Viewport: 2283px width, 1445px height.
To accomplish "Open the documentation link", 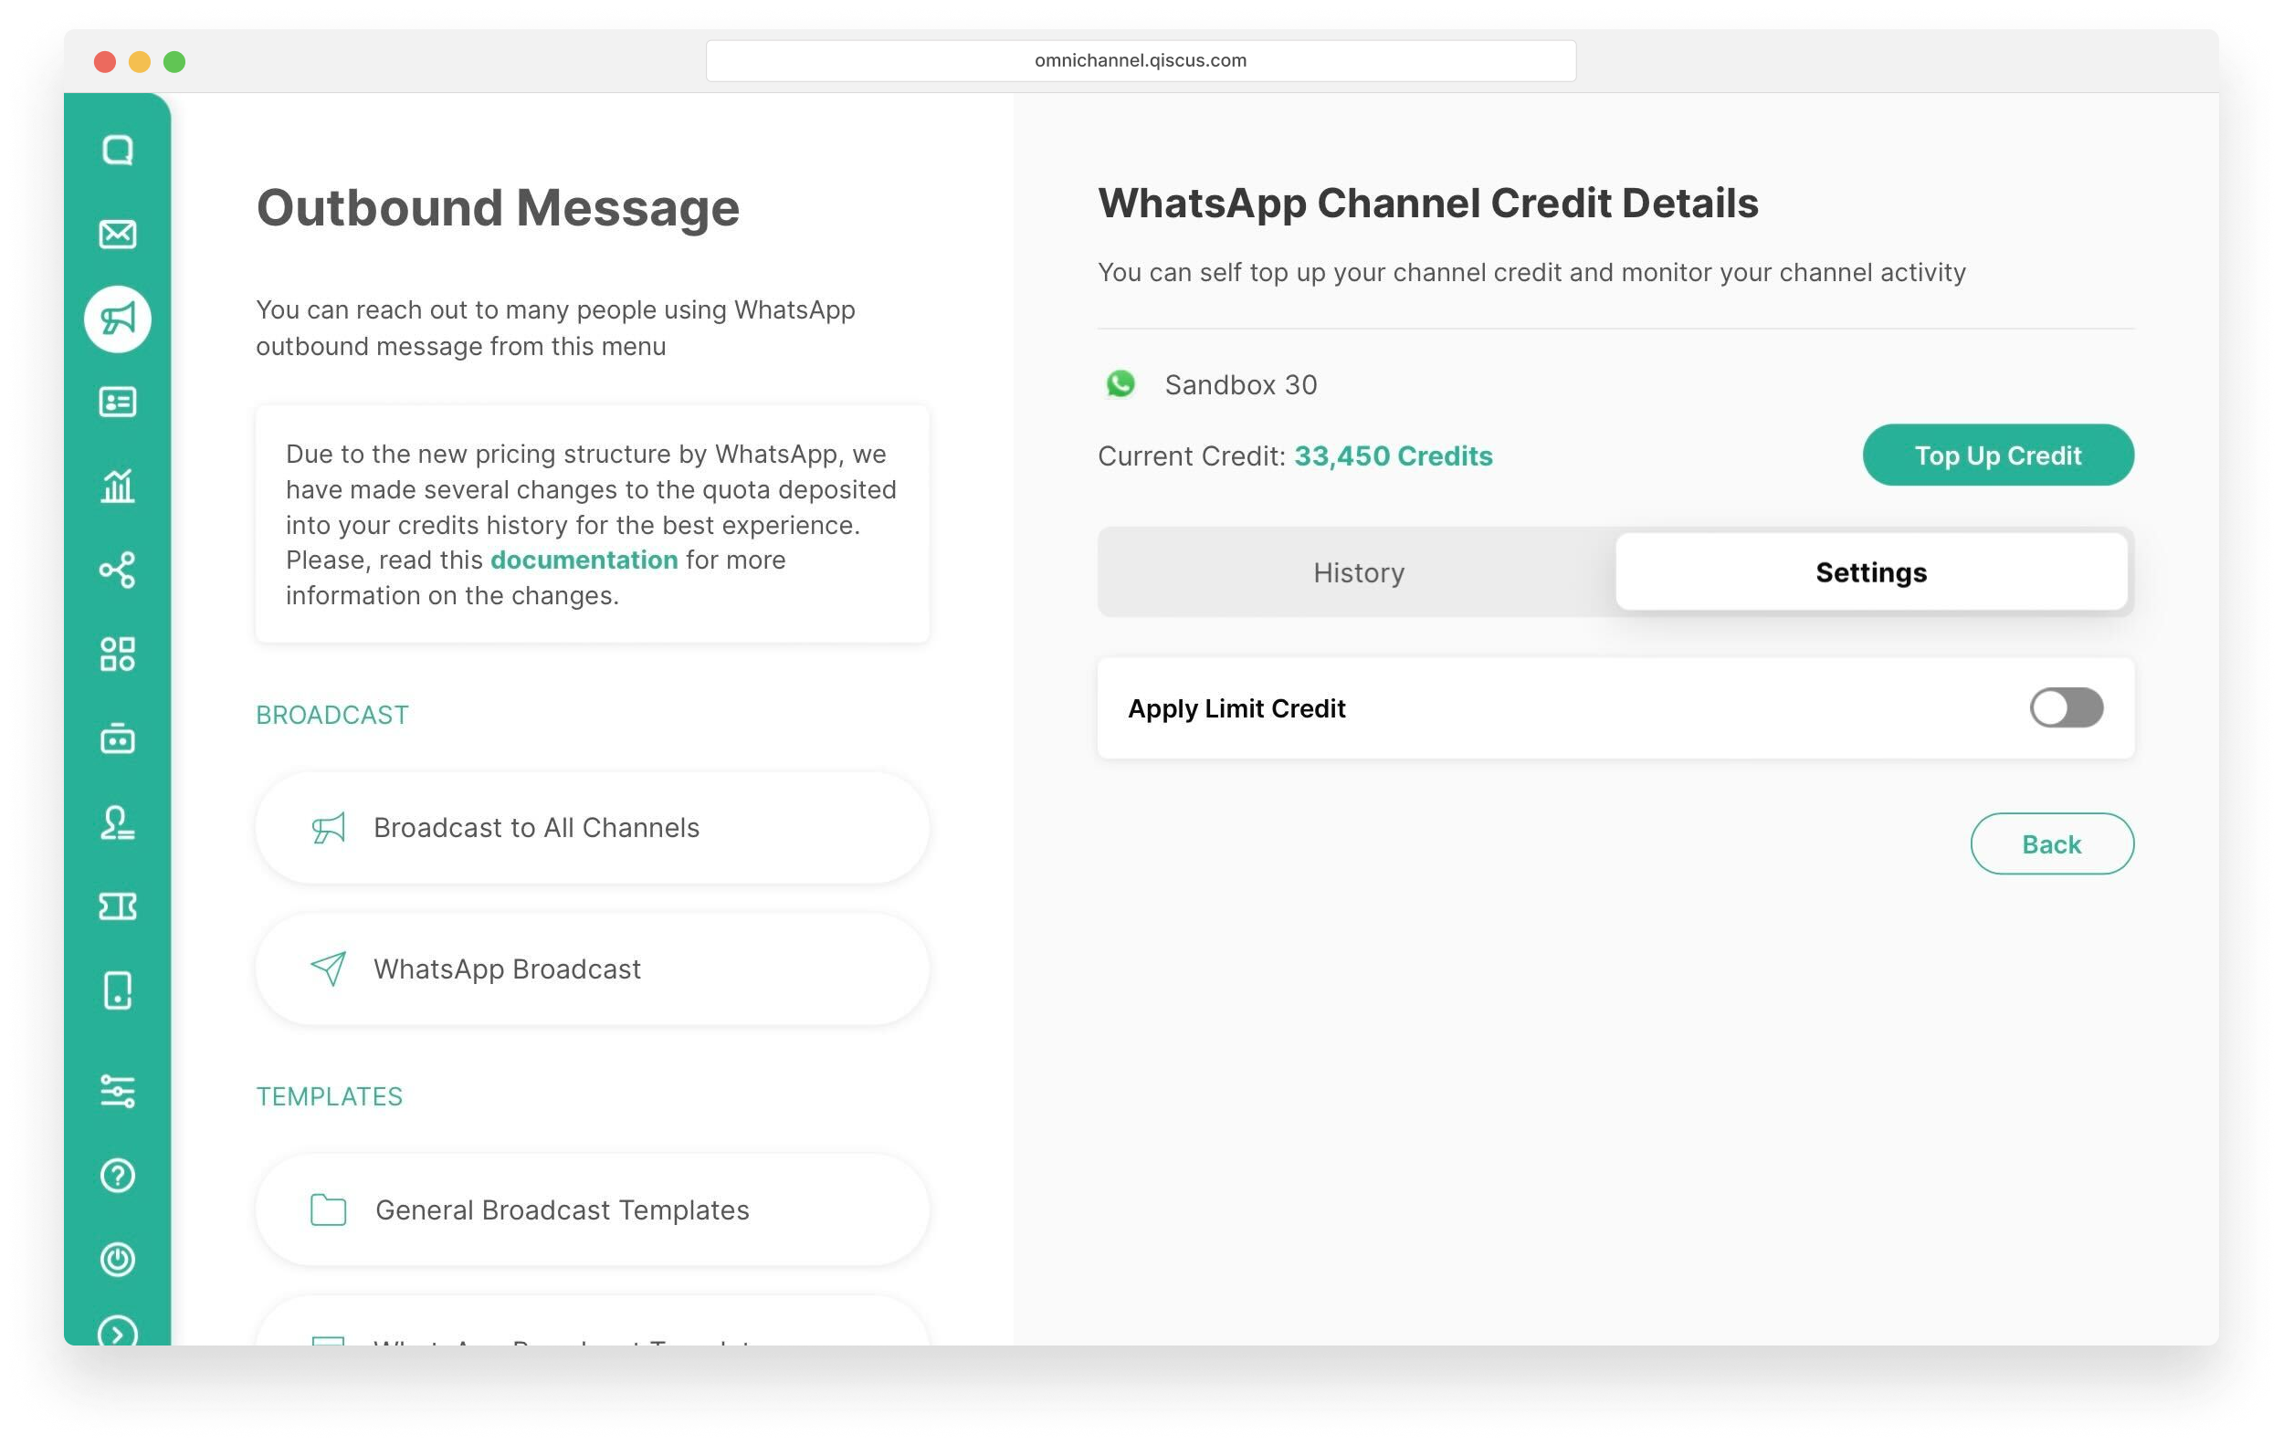I will (x=584, y=560).
